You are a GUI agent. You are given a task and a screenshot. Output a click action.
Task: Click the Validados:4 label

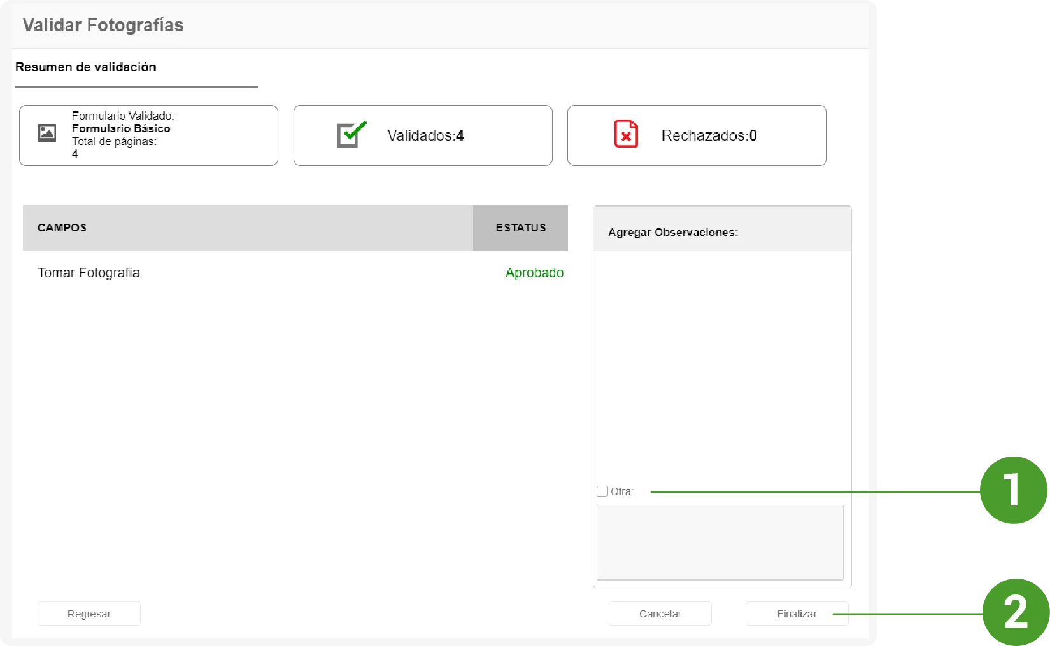425,135
